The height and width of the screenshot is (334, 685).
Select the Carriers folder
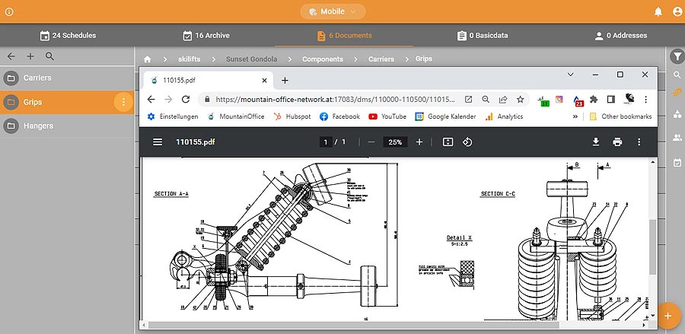point(37,78)
